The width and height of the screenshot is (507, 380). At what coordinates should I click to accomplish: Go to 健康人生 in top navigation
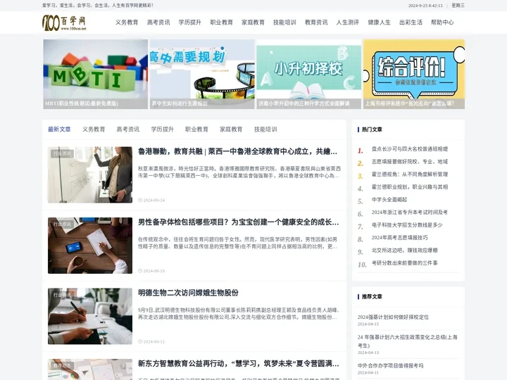point(380,23)
